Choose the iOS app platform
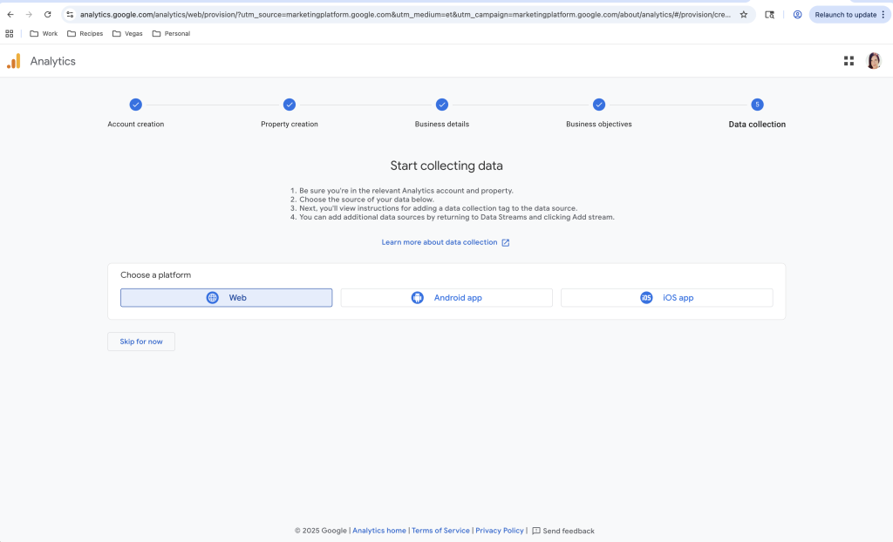893x542 pixels. point(666,298)
